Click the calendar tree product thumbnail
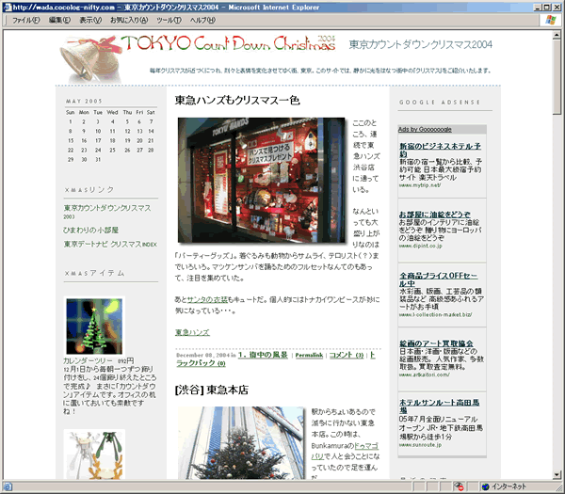This screenshot has height=494, width=565. coord(94,326)
